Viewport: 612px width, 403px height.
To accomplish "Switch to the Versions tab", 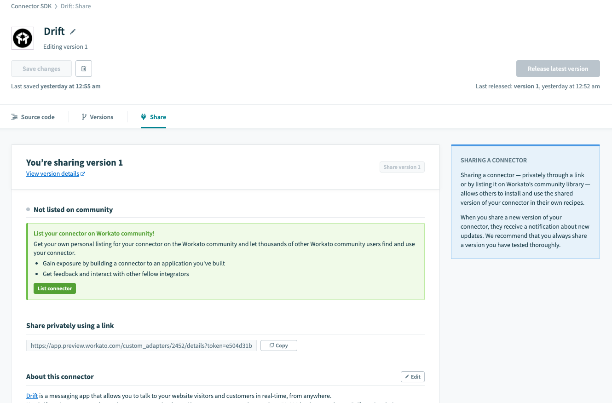I will click(x=98, y=117).
